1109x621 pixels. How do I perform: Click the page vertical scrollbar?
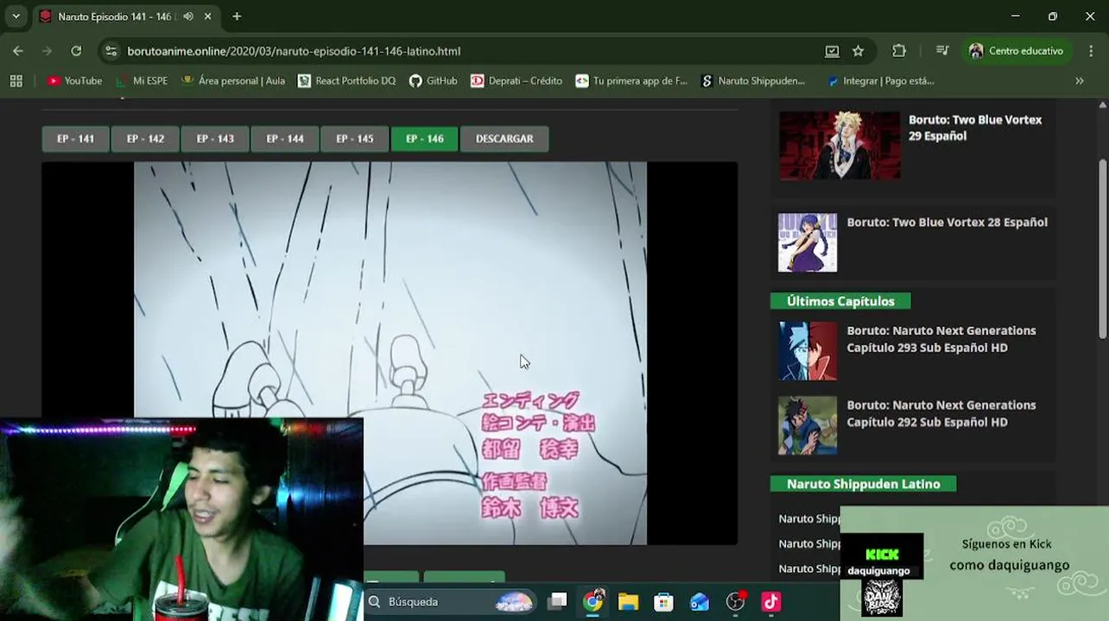tap(1103, 250)
